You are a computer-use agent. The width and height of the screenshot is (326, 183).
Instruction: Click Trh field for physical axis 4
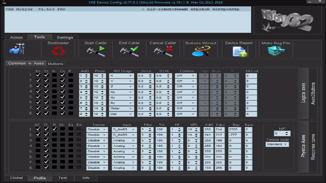161,146
